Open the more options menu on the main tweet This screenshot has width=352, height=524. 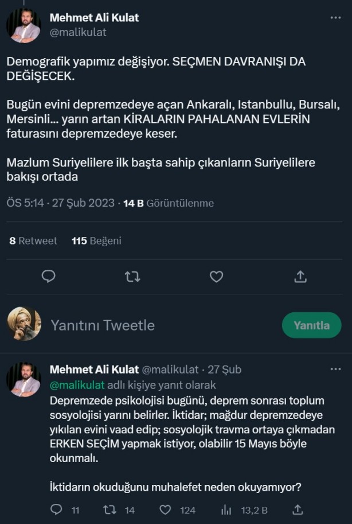[x=335, y=18]
